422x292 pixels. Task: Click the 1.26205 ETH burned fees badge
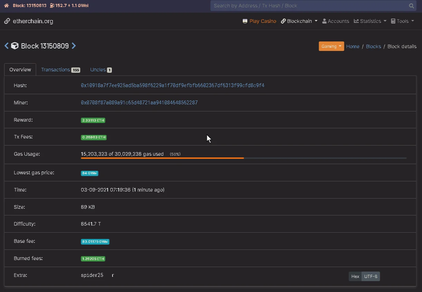93,259
